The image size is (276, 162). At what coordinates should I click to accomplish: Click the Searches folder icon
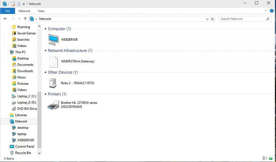point(14,40)
